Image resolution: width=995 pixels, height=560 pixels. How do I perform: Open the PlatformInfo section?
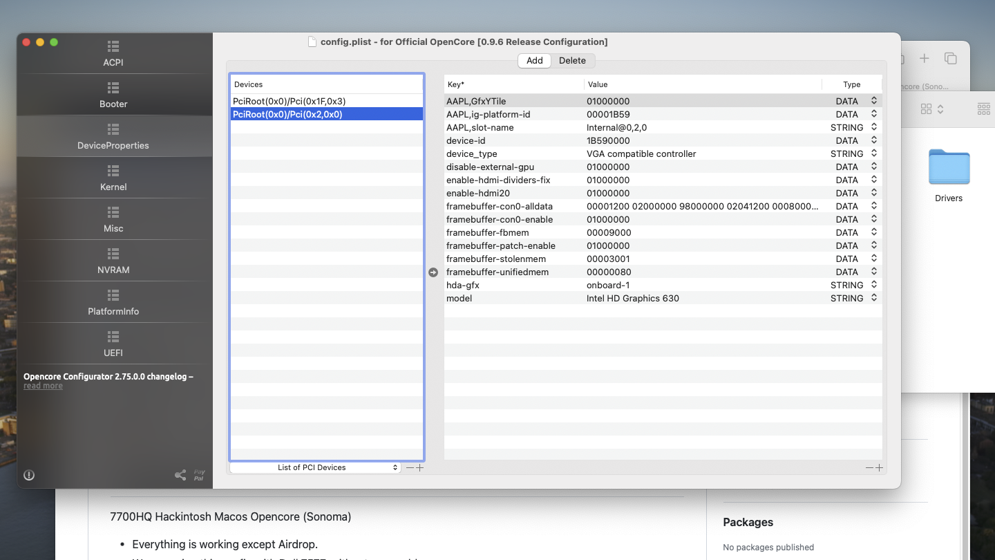(113, 302)
